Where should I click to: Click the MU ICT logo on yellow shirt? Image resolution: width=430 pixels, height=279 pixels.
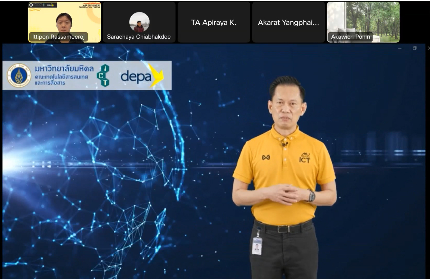tap(305, 158)
